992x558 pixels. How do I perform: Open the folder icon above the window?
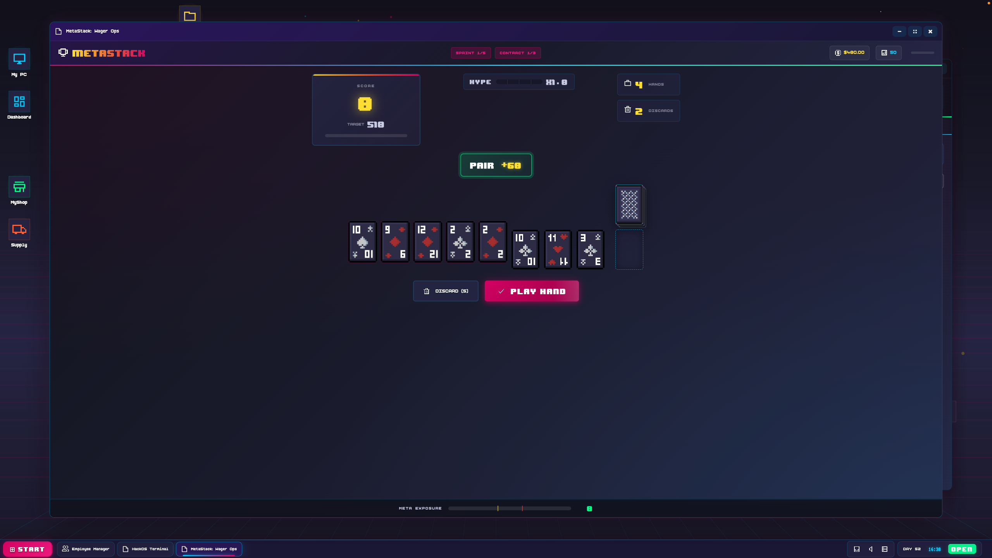click(x=189, y=16)
